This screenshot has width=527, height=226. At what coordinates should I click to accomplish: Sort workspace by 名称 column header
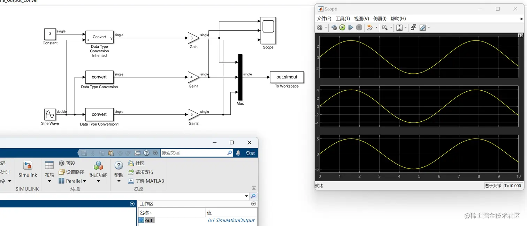[172, 212]
